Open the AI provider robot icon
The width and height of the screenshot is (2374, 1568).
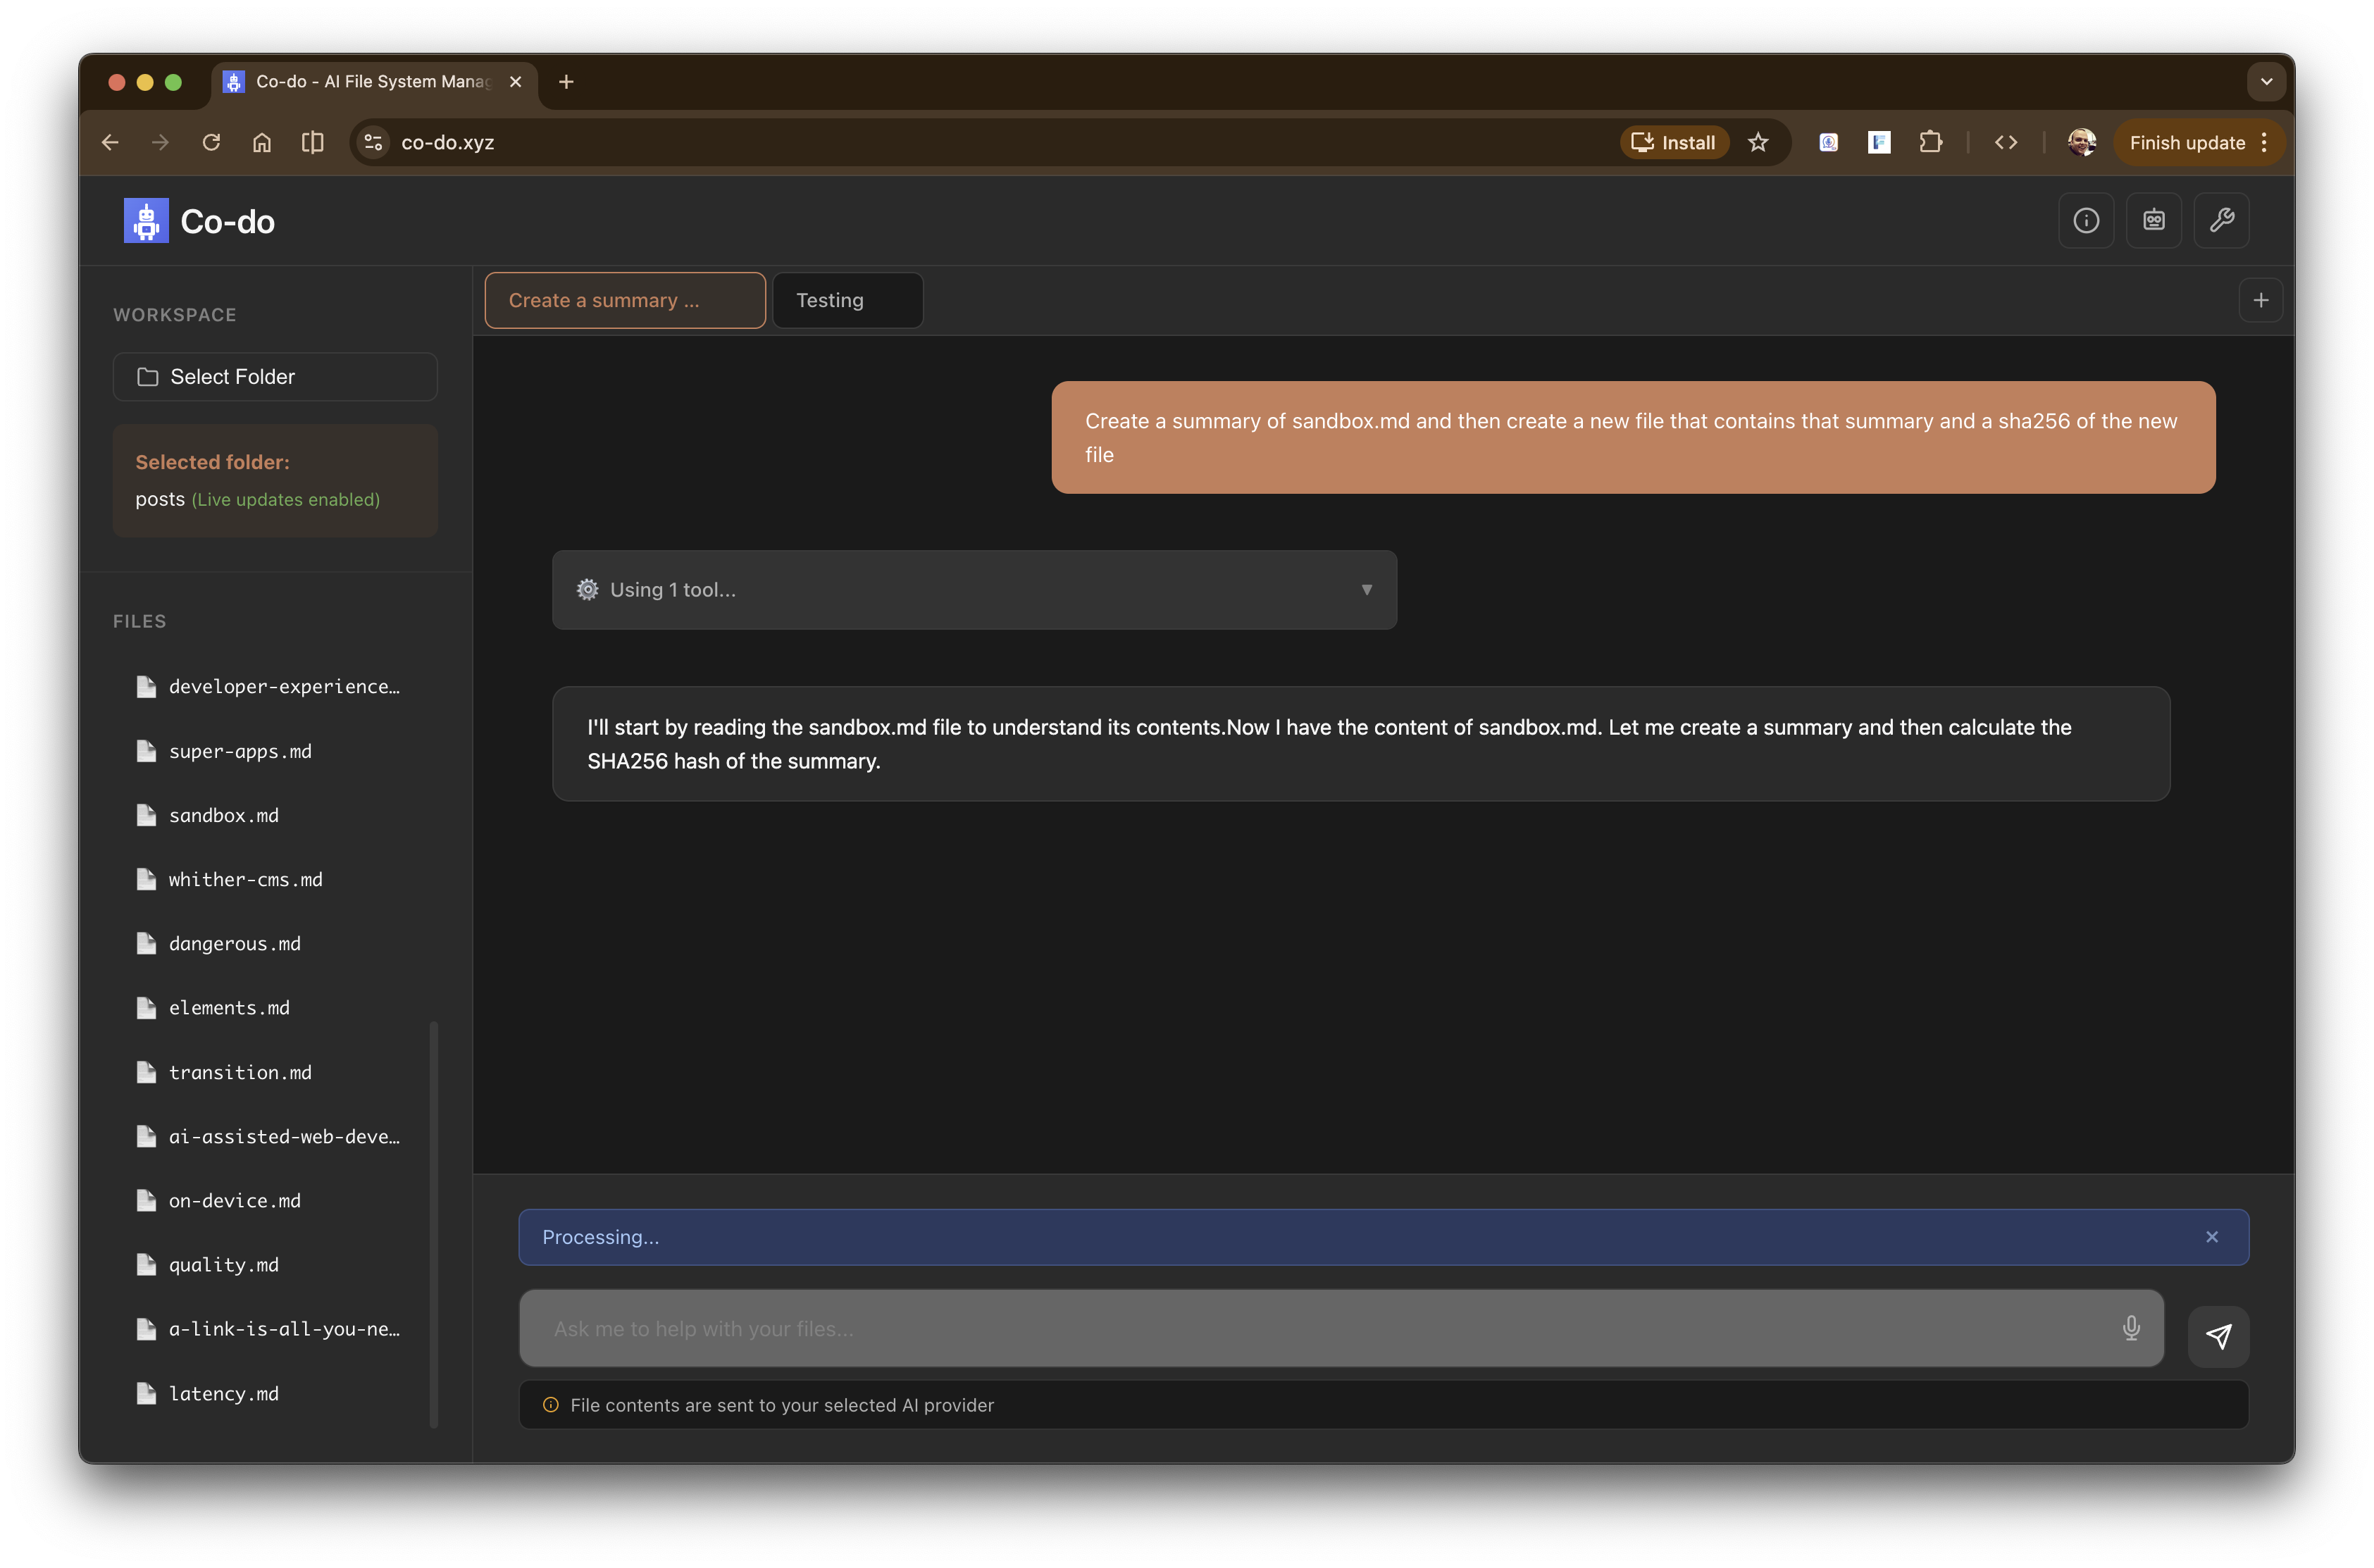tap(2153, 220)
